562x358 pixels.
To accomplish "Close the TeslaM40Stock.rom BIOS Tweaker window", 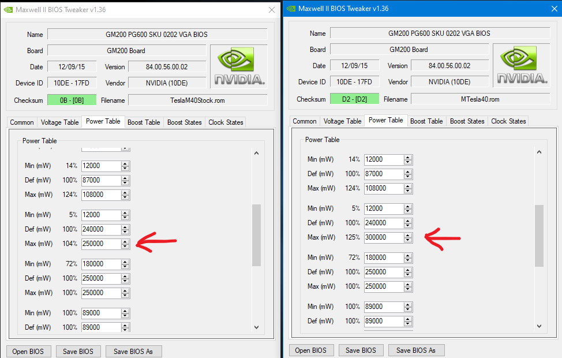I will (x=272, y=10).
